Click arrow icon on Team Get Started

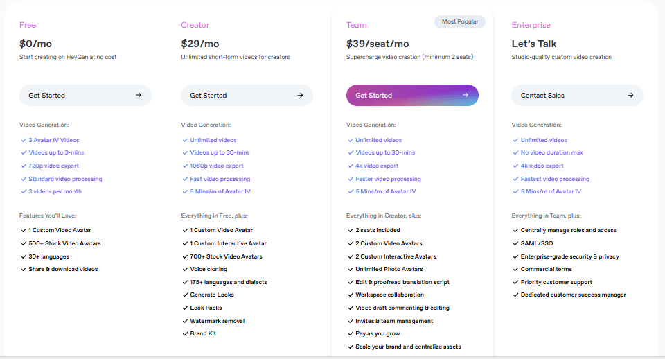pos(465,95)
